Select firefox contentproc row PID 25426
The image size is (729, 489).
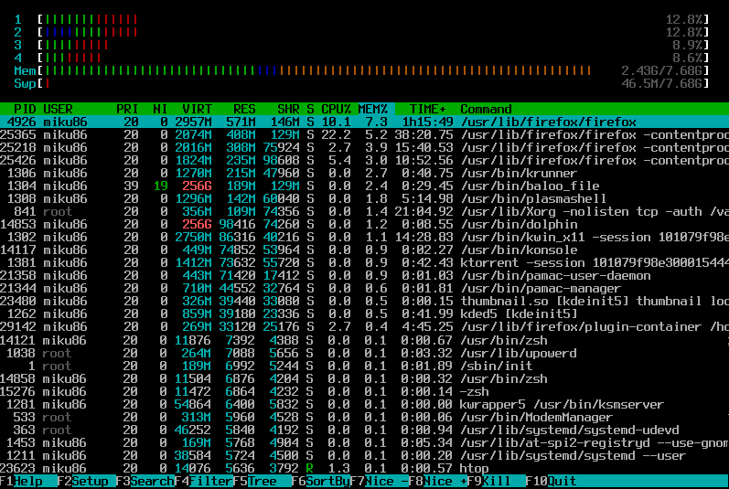[x=364, y=160]
